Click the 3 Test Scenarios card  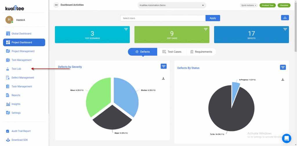coord(92,34)
